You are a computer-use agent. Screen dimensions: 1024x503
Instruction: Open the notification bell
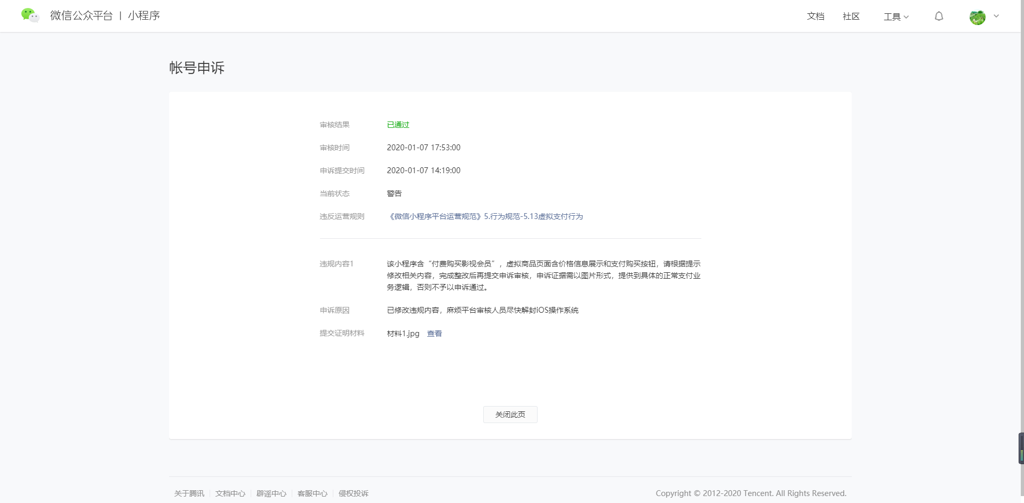point(939,17)
